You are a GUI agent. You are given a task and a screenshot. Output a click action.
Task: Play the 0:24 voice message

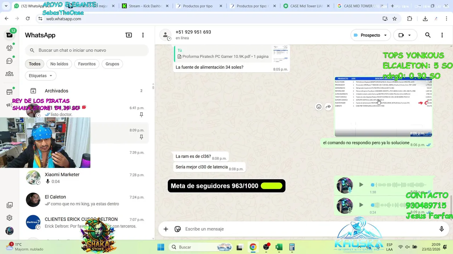(361, 205)
